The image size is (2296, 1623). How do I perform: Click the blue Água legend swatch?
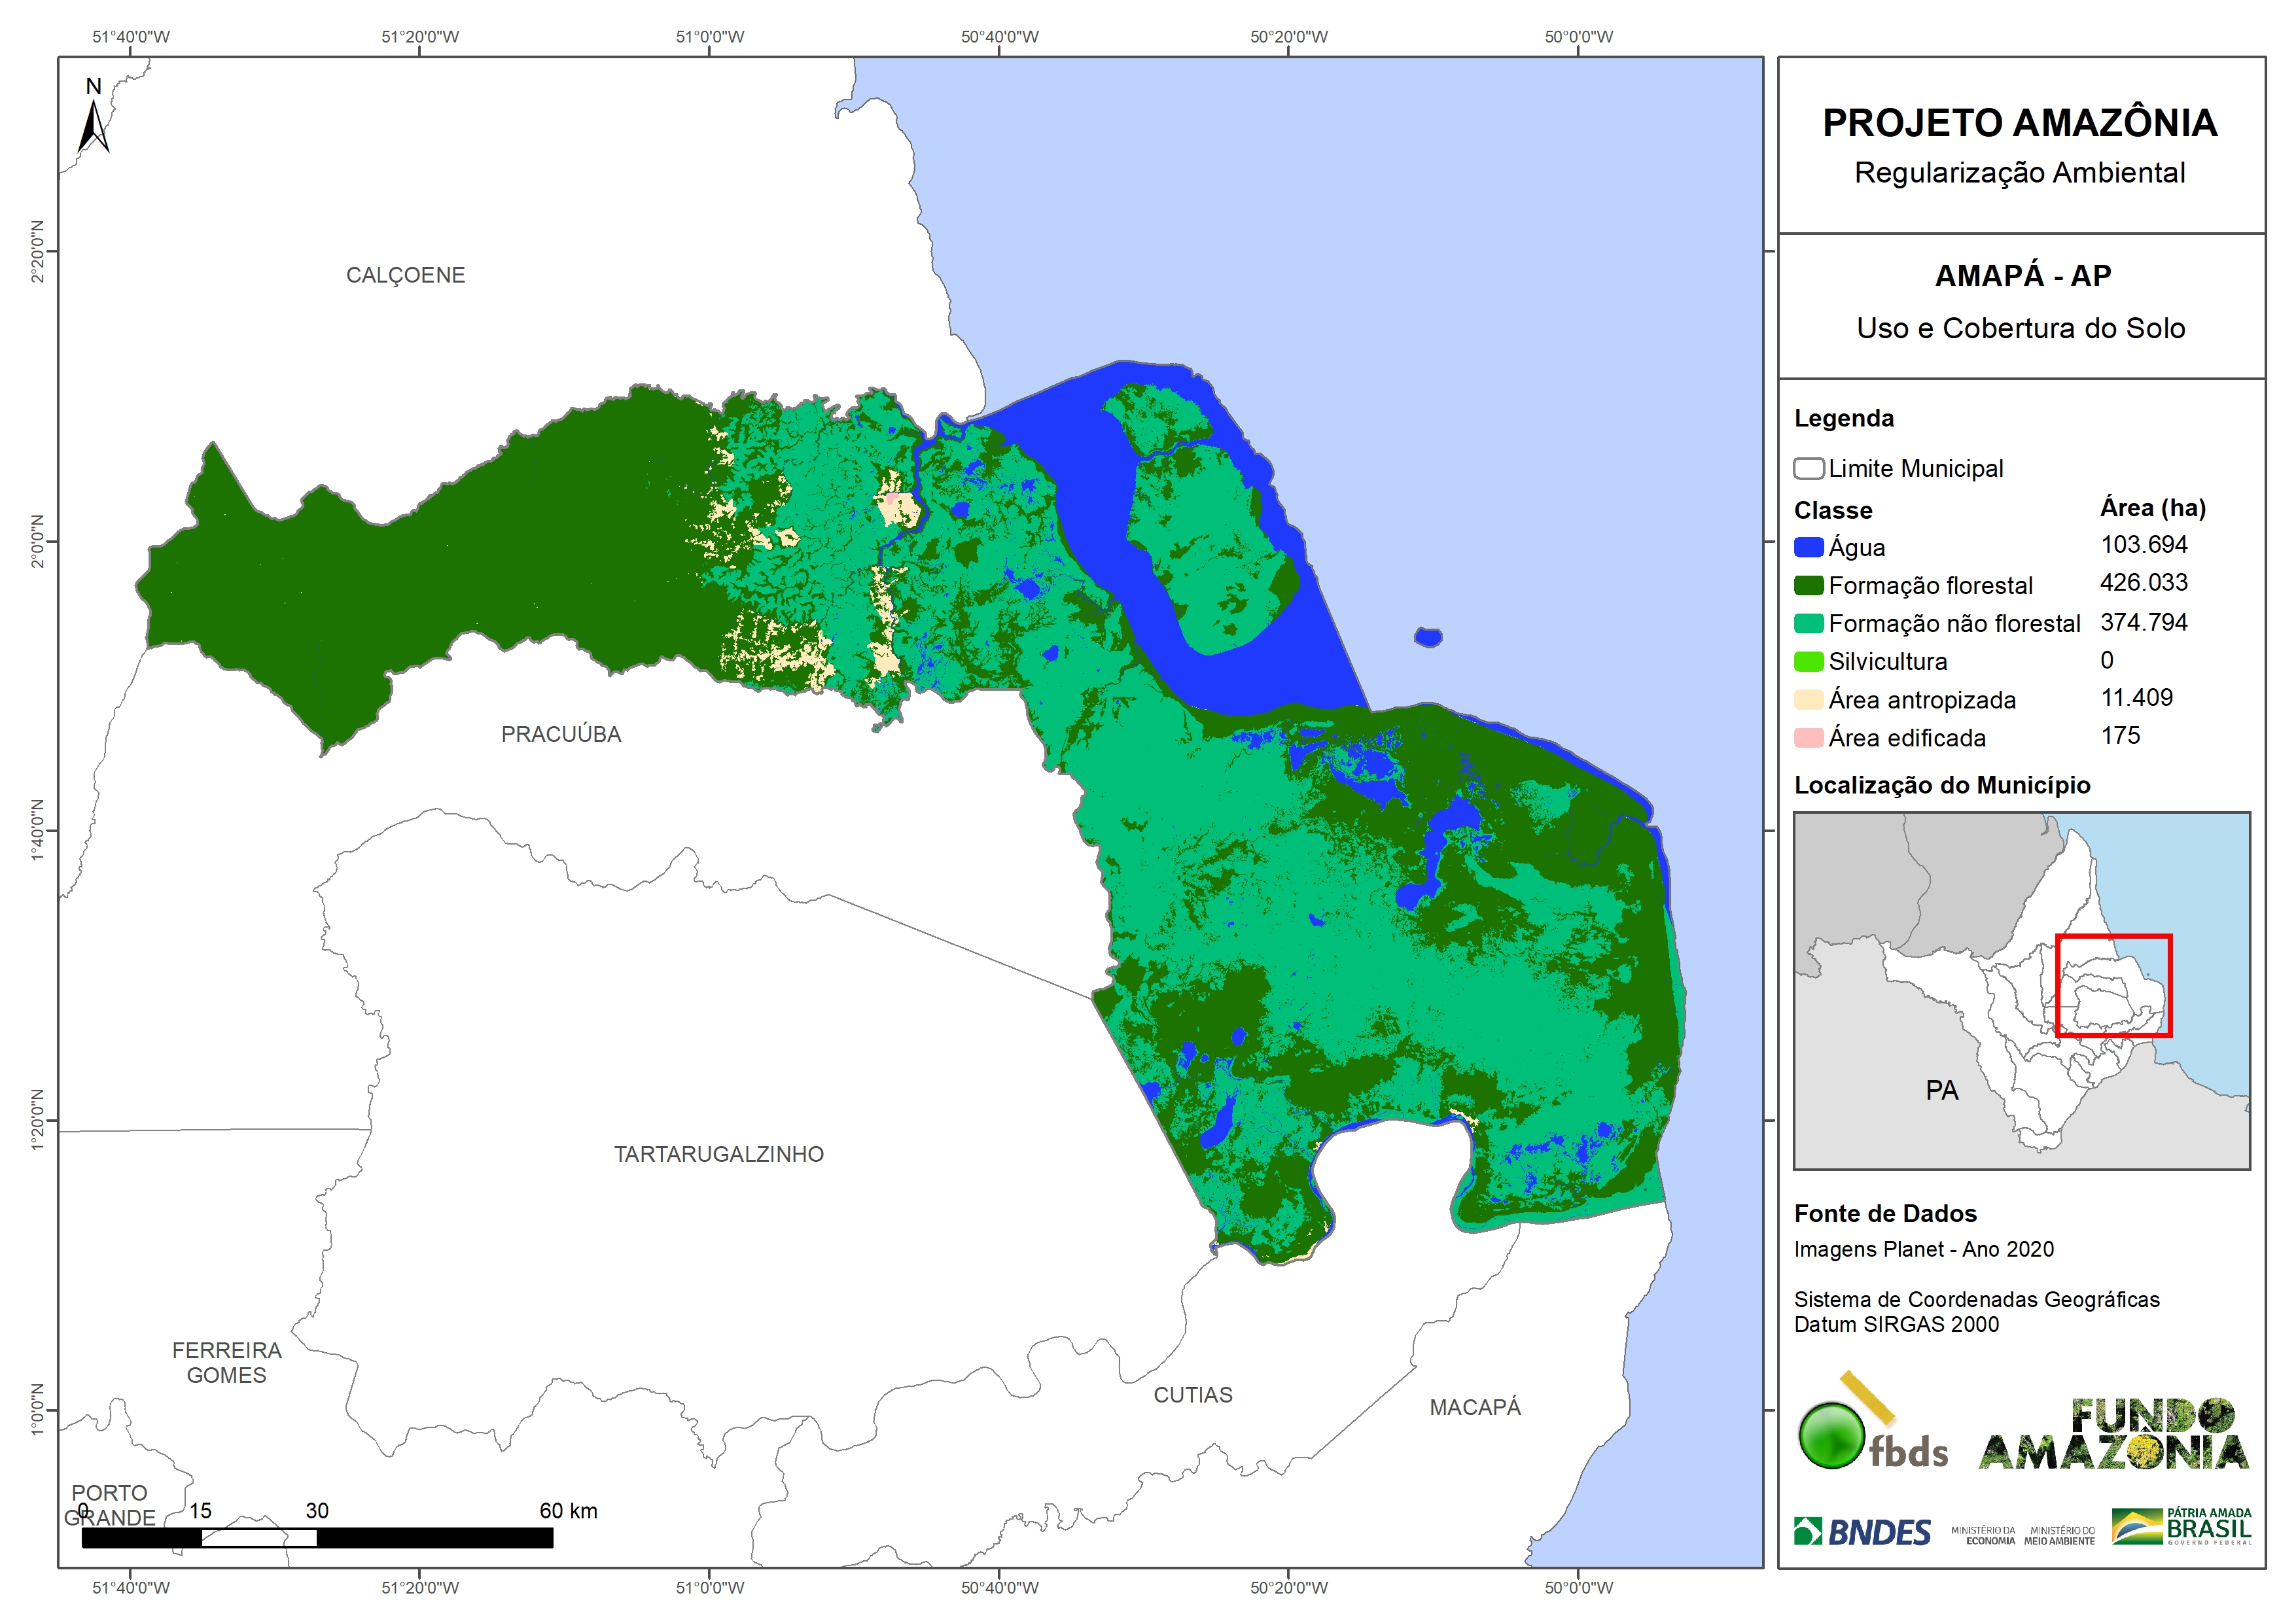point(1808,547)
